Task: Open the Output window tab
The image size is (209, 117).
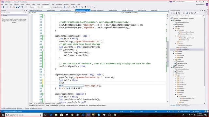Action: click(27, 108)
